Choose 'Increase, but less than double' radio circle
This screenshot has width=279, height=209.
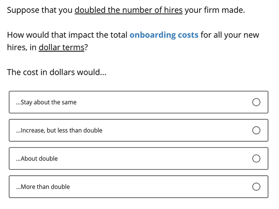click(x=256, y=130)
